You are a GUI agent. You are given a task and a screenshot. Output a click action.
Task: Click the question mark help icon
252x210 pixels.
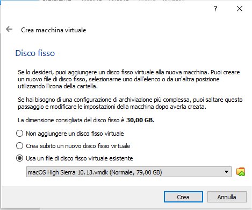215,9
